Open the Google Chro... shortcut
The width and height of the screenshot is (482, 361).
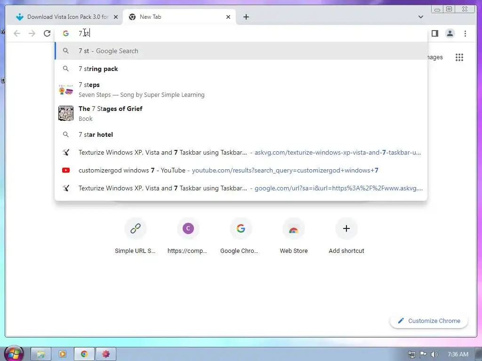241,236
